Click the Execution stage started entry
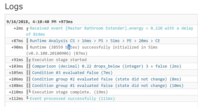 (59, 60)
